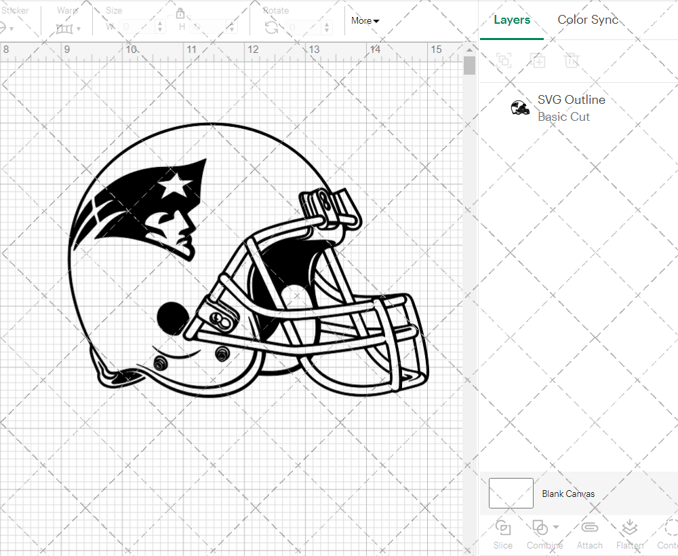
Task: Click the Group layers icon
Action: pos(504,60)
